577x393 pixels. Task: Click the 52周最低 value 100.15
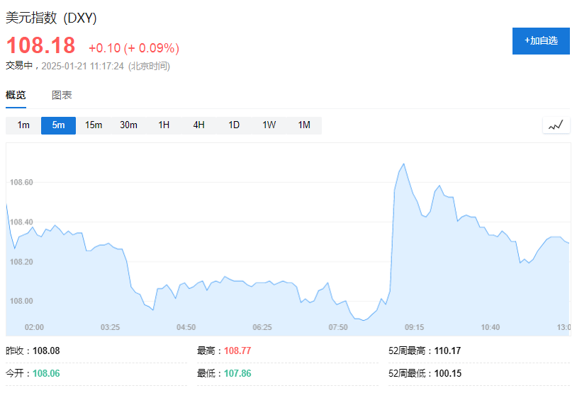click(x=448, y=373)
